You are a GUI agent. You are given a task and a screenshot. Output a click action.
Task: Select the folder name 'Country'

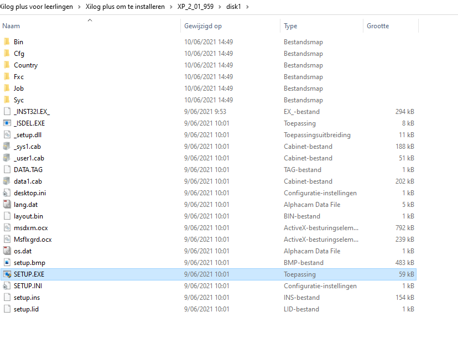[x=25, y=65]
